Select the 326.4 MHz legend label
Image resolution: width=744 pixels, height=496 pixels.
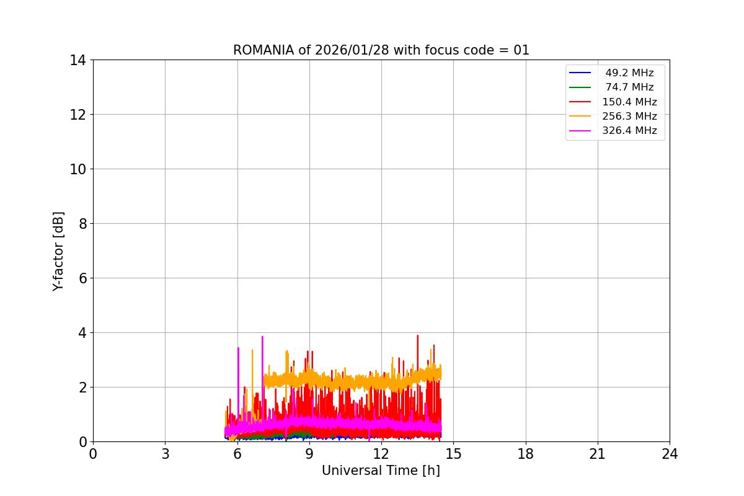point(629,131)
